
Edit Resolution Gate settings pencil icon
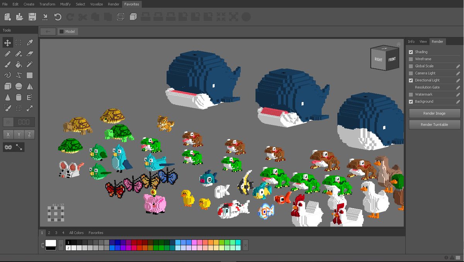pyautogui.click(x=458, y=87)
